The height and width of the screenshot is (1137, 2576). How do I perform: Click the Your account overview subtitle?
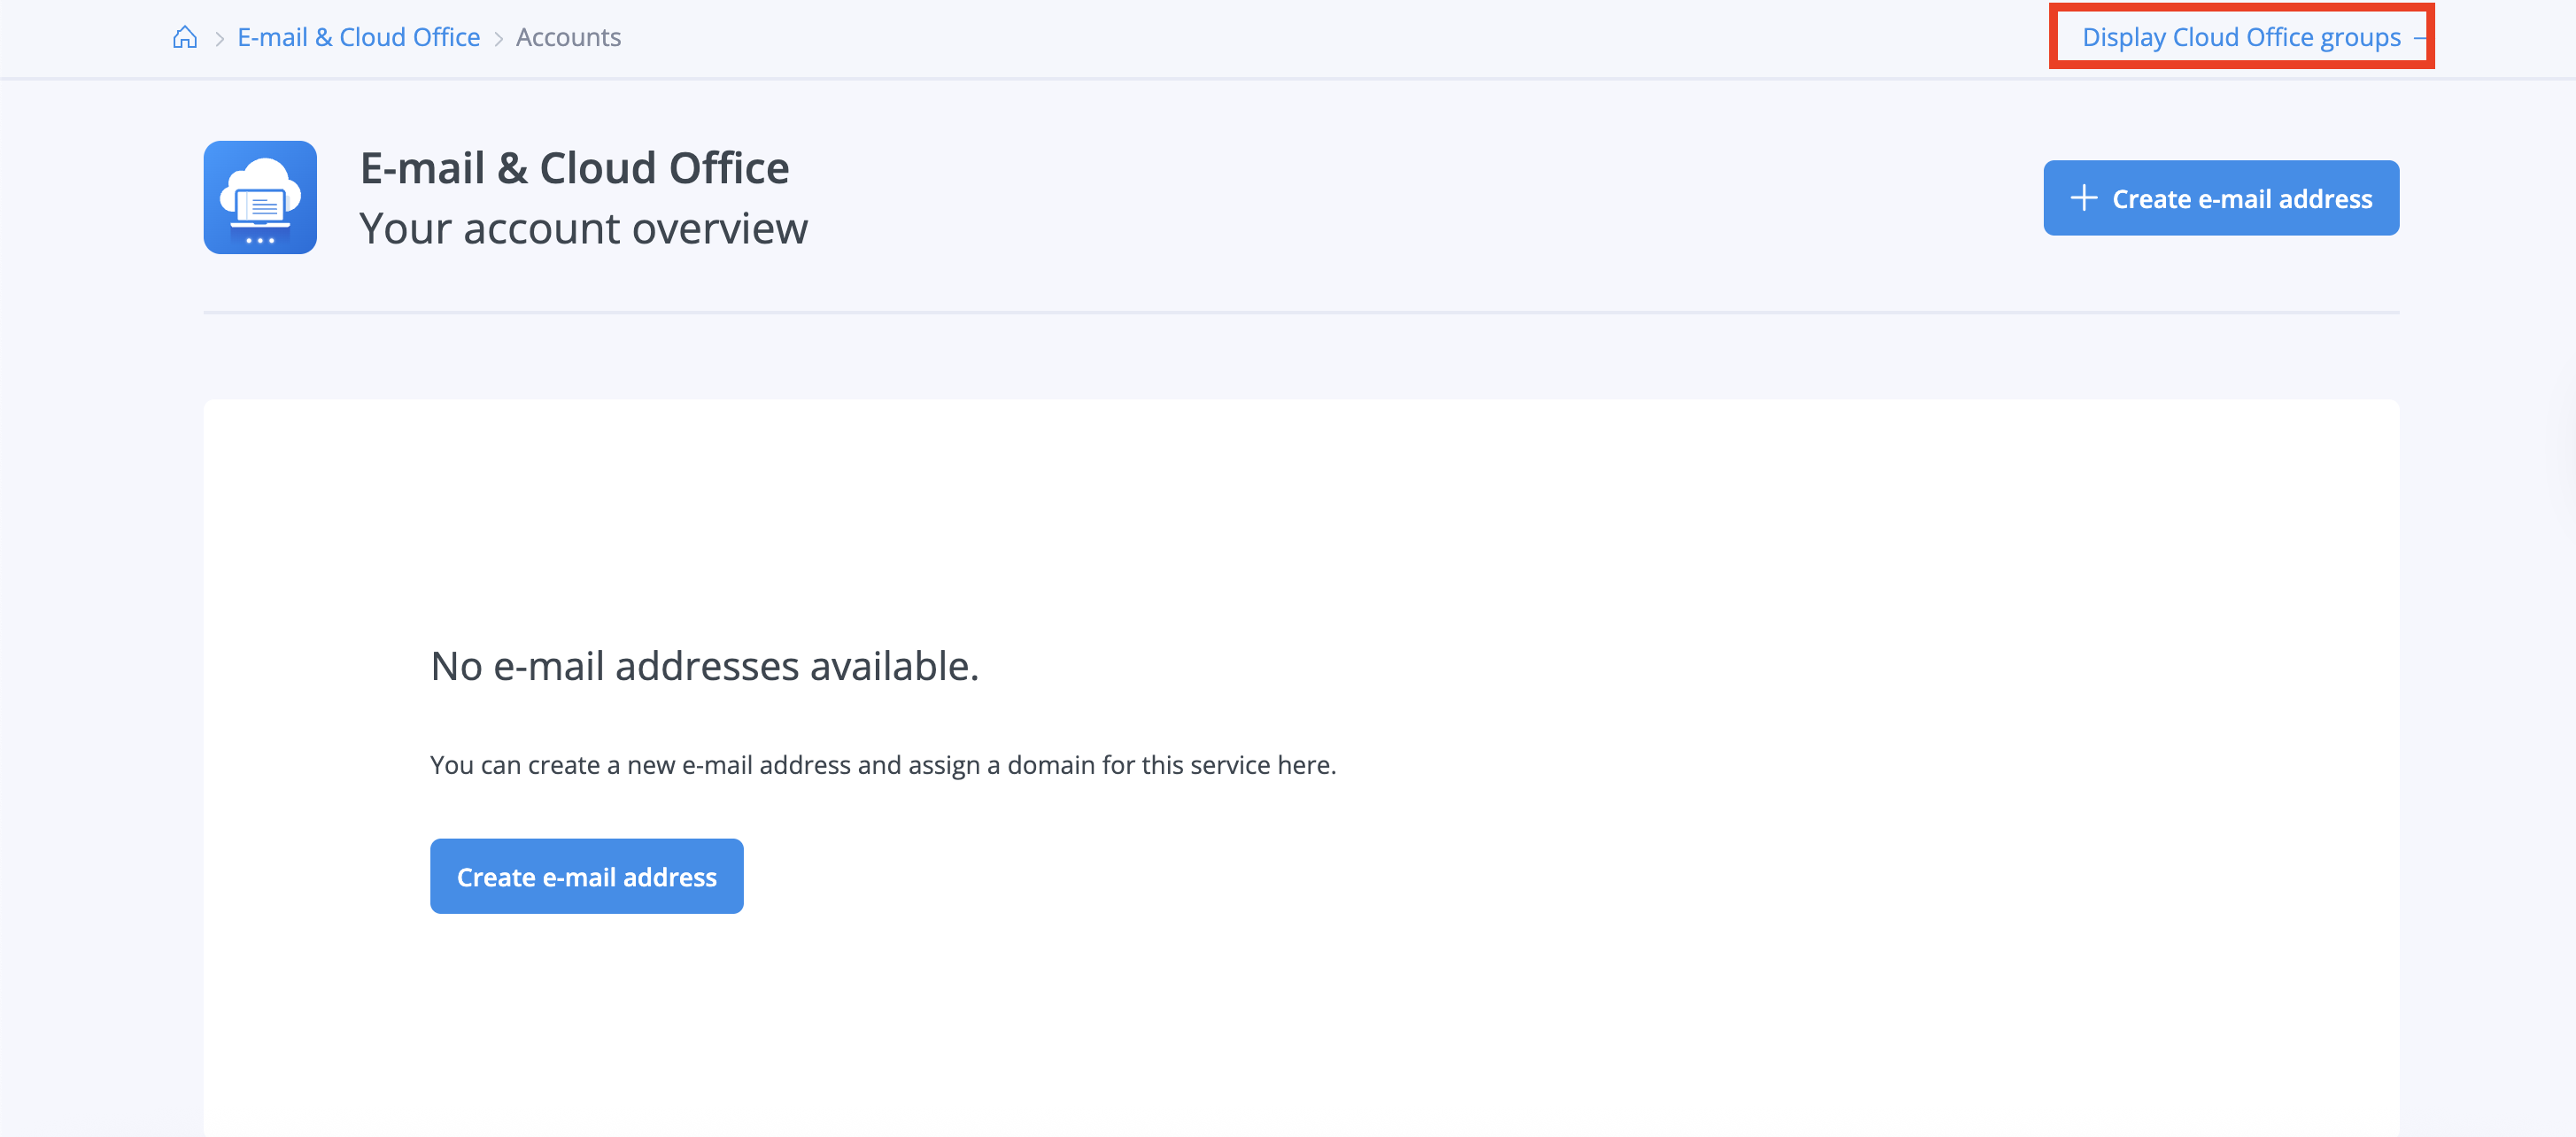(583, 229)
